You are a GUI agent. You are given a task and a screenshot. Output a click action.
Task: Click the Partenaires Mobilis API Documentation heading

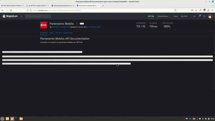(x=65, y=39)
